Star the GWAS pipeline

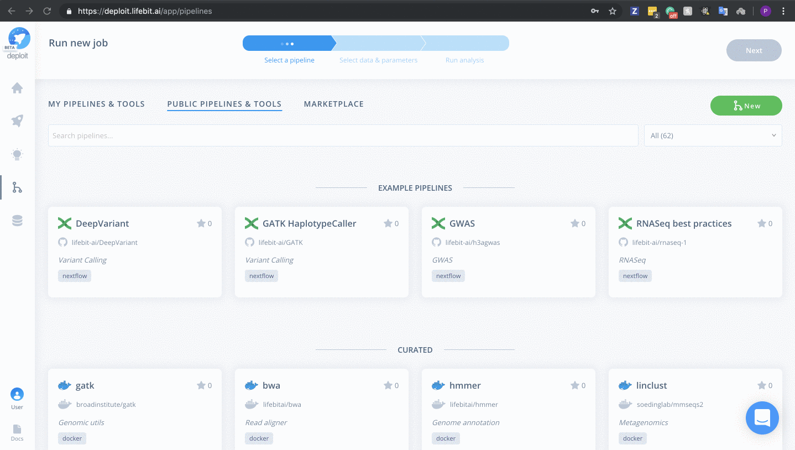pyautogui.click(x=574, y=223)
